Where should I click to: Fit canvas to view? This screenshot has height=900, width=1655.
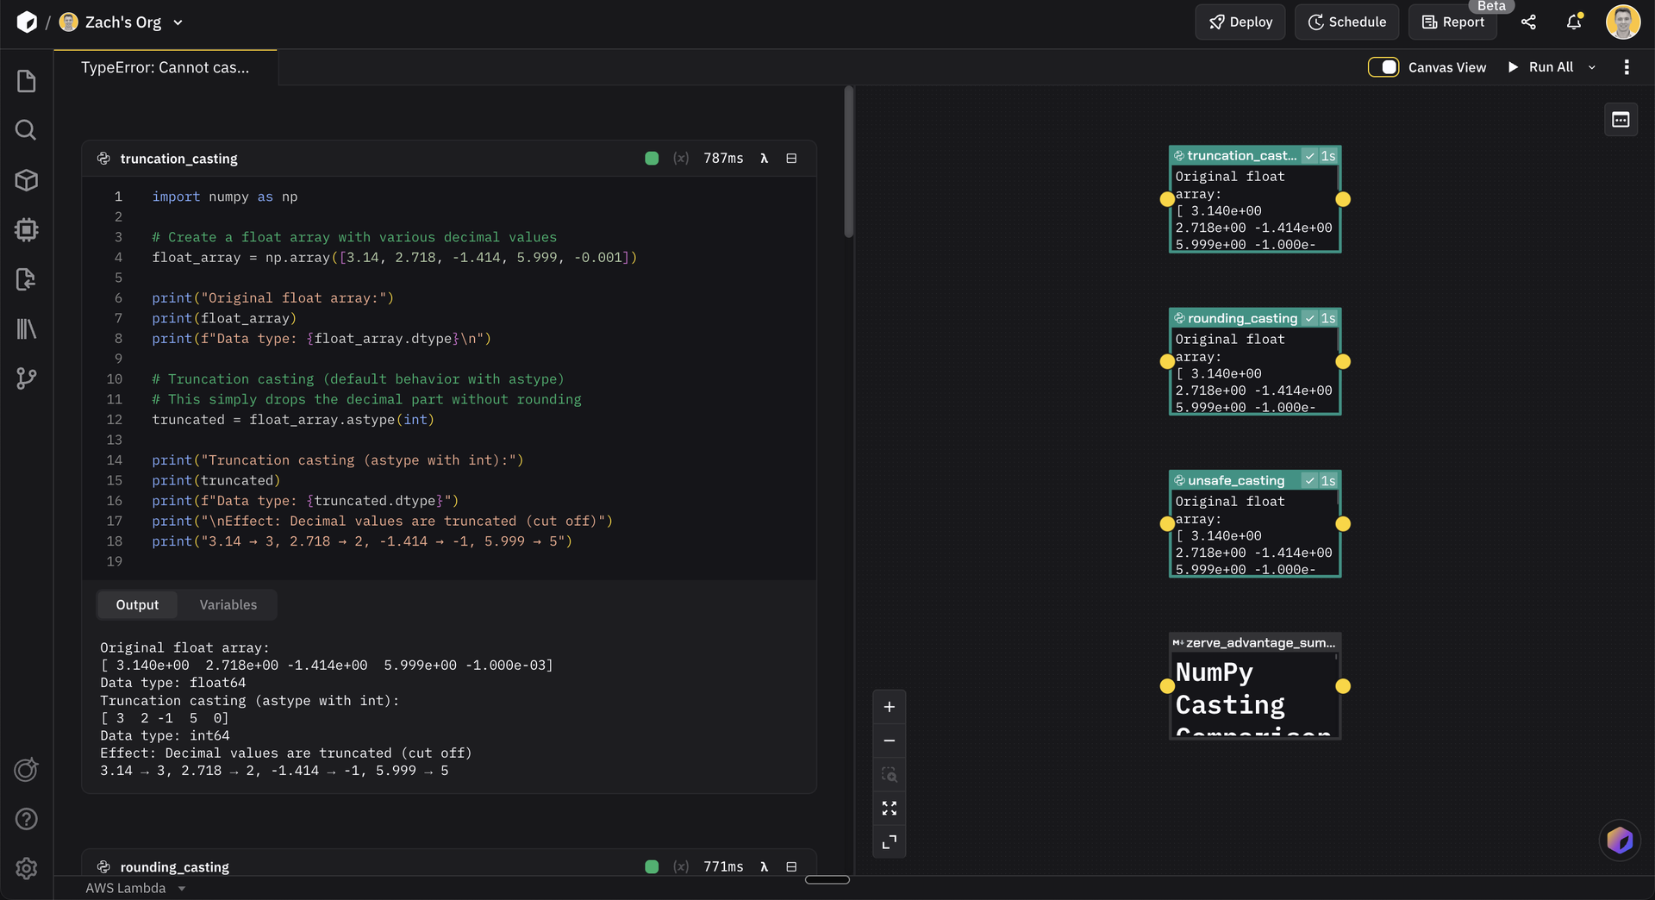[890, 808]
